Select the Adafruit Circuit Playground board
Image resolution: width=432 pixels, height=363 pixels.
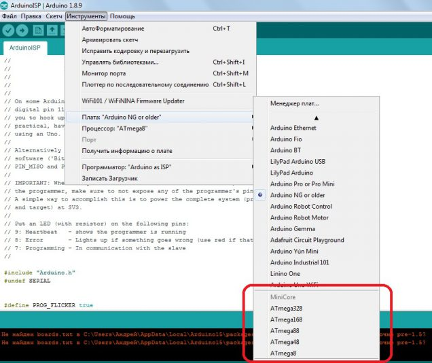[x=317, y=240]
